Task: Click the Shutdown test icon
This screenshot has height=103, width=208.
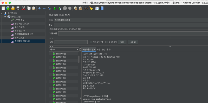Action: [70, 8]
